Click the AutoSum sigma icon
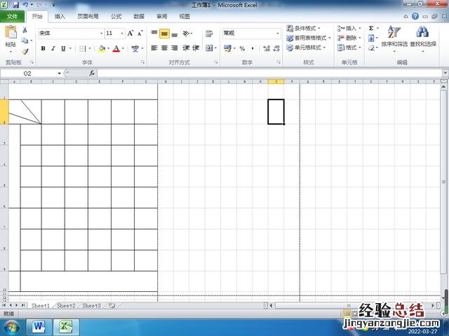This screenshot has height=336, width=449. 371,29
